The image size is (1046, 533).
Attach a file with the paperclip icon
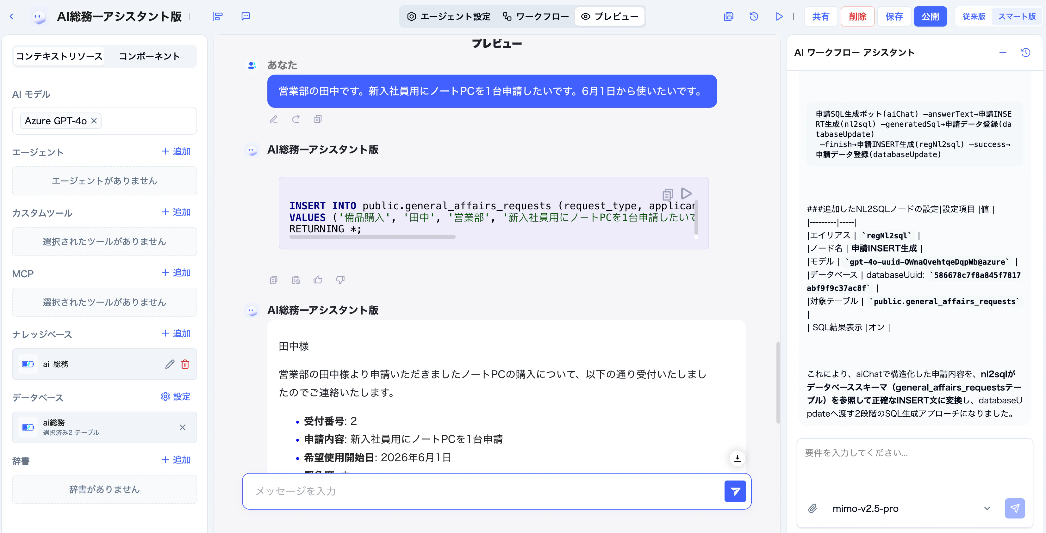pos(813,508)
